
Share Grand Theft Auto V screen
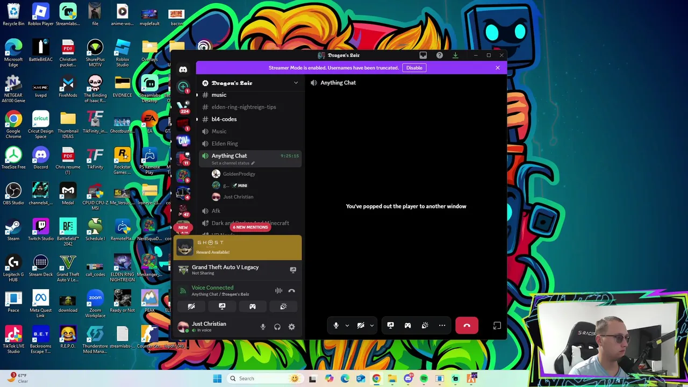(293, 270)
